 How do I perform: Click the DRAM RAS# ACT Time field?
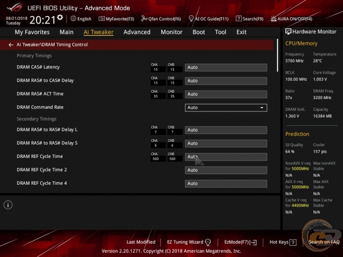[x=226, y=94]
